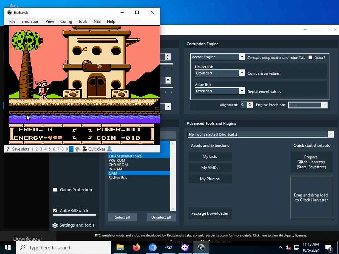Image resolution: width=339 pixels, height=254 pixels.
Task: Expand the No Tool Selected (Shortcuts) dropdown
Action: tap(331, 134)
